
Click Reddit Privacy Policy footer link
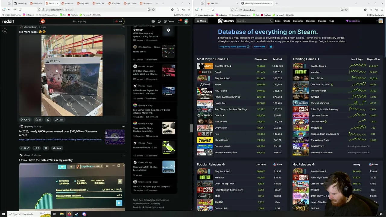149,200
